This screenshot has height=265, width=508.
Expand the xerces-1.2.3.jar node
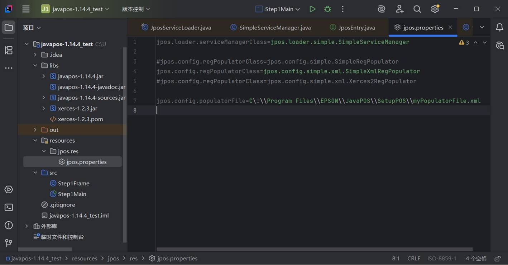pyautogui.click(x=44, y=108)
